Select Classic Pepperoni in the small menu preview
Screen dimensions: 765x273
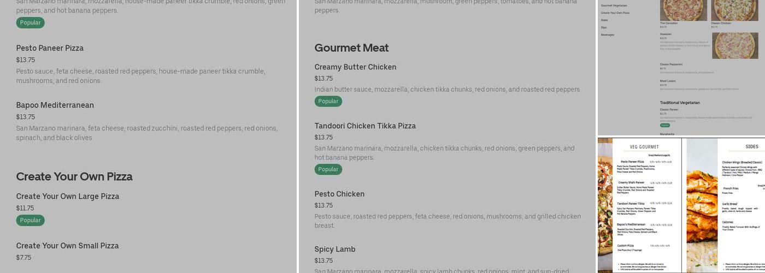(671, 64)
